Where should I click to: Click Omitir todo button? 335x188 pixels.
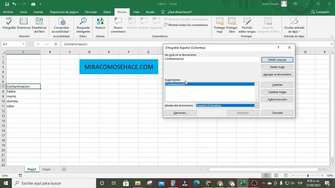pos(277,67)
